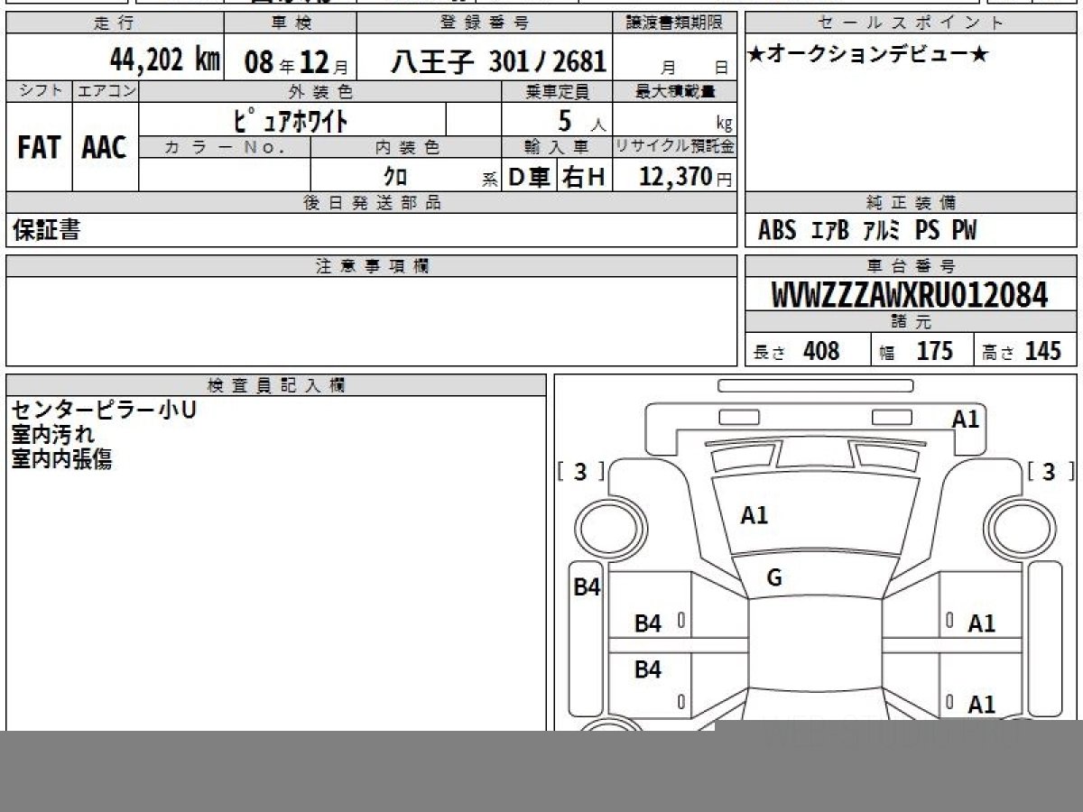Select the D車 import value
Screen dimensions: 1083x812
(530, 177)
